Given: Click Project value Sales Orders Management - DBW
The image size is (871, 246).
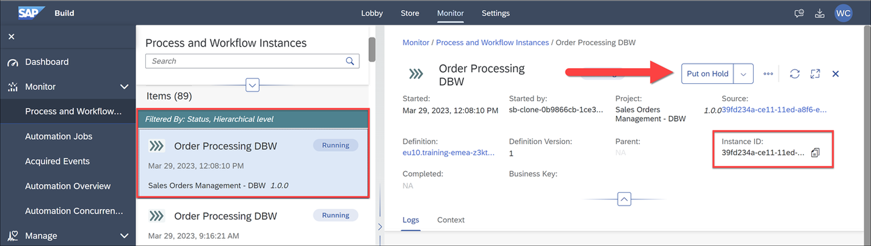Looking at the screenshot, I should click(651, 114).
